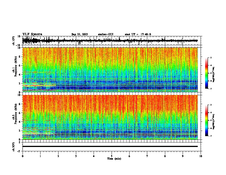Click the "-3" tick on ch.2 color bar

click(x=211, y=105)
